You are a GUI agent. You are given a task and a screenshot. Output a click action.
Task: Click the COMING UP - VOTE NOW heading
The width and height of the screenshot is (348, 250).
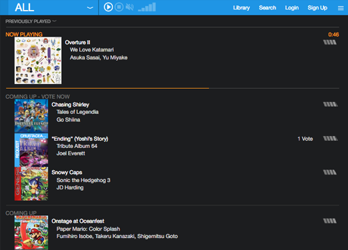(x=37, y=97)
